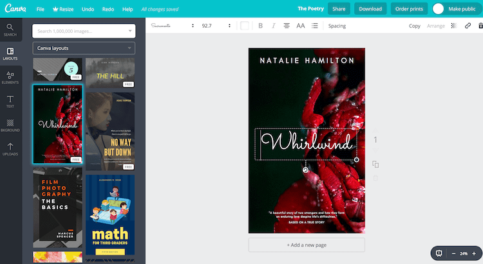Viewport: 483px width, 264px height.
Task: Open the Spacing options
Action: click(337, 26)
